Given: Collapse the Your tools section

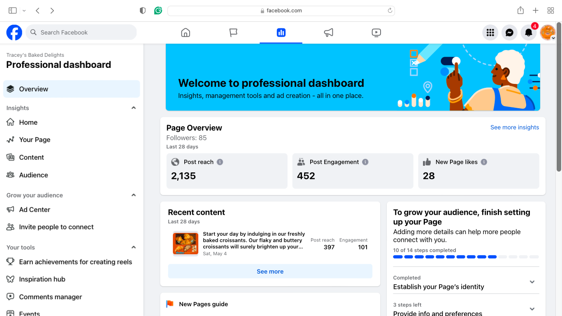Looking at the screenshot, I should [x=133, y=247].
